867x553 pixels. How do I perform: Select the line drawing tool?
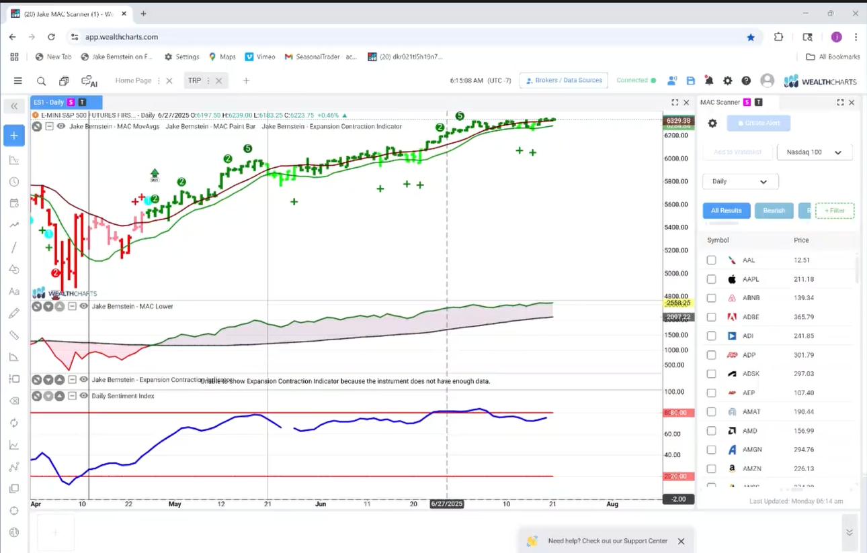click(14, 248)
